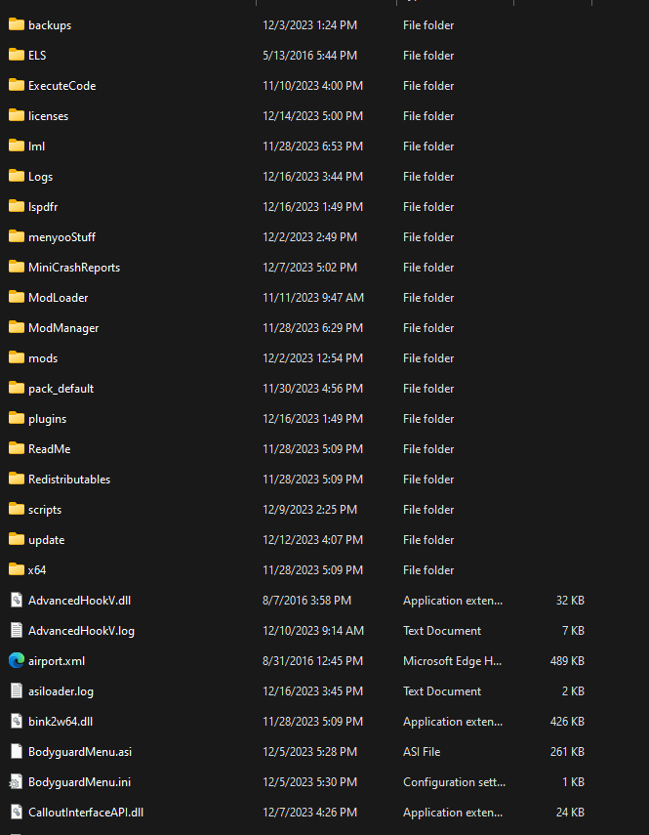649x835 pixels.
Task: Select the update folder name
Action: point(46,540)
